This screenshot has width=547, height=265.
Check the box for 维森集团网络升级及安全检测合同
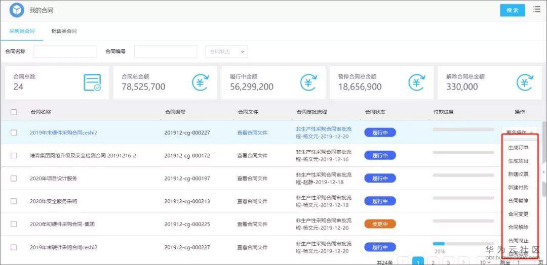[14, 156]
